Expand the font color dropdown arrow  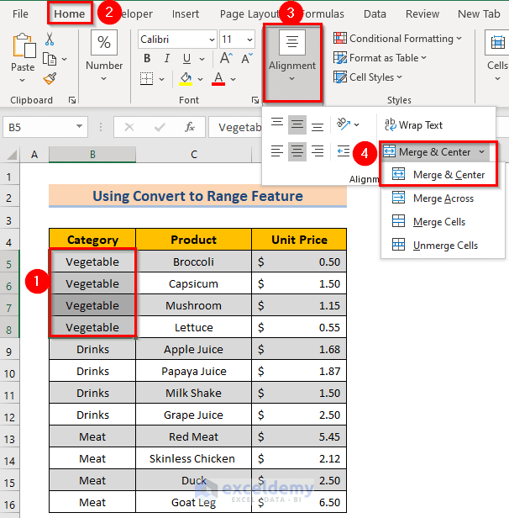click(x=234, y=79)
